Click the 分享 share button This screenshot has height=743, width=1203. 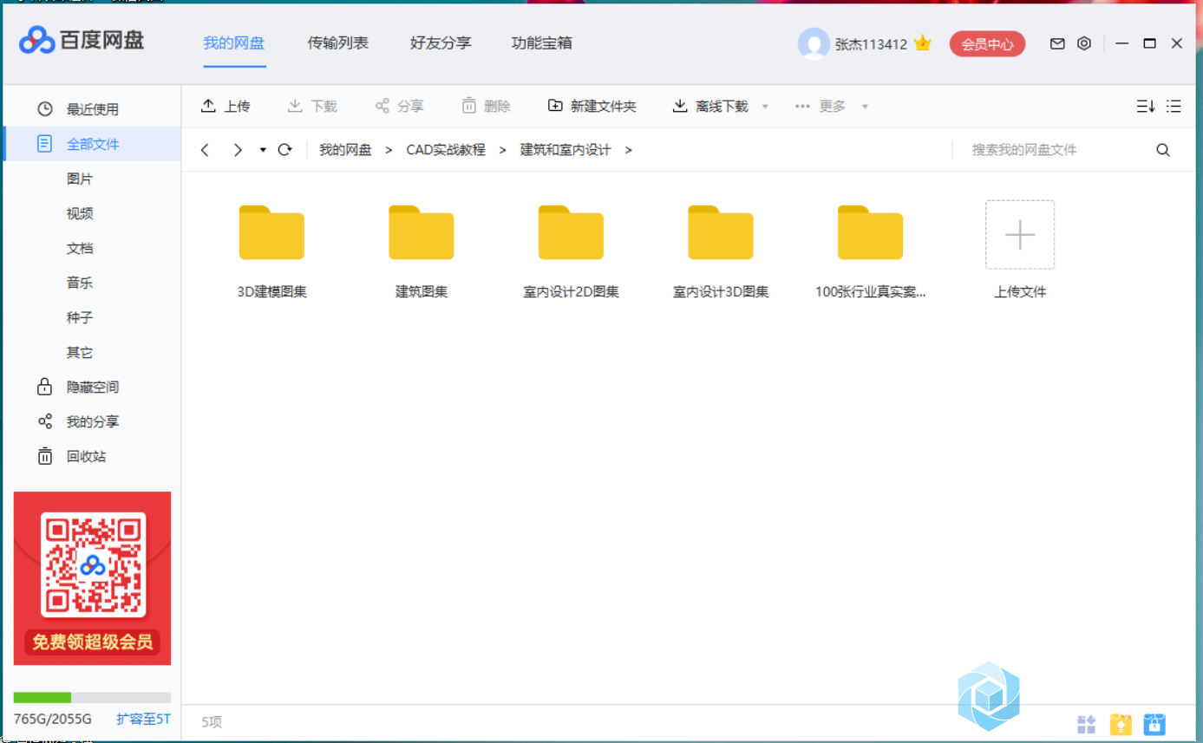click(x=399, y=106)
